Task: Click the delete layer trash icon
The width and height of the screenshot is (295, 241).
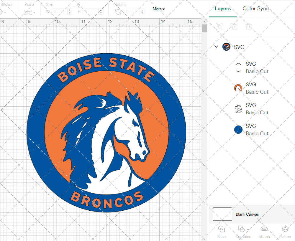Action: 249,26
